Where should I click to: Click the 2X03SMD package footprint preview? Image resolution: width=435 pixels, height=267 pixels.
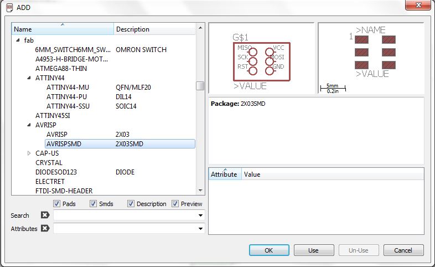[371, 58]
